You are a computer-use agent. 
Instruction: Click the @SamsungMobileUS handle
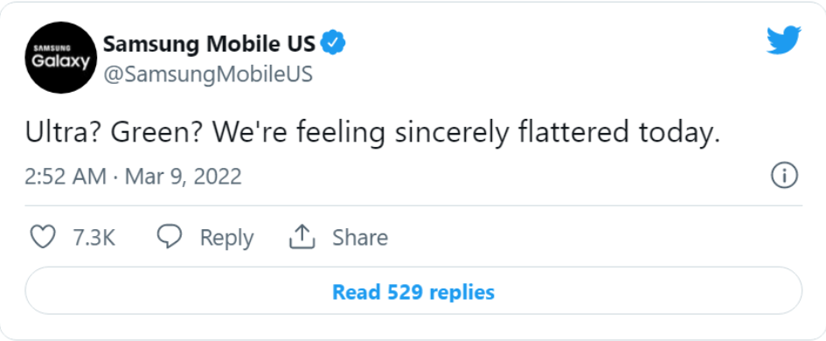(208, 75)
